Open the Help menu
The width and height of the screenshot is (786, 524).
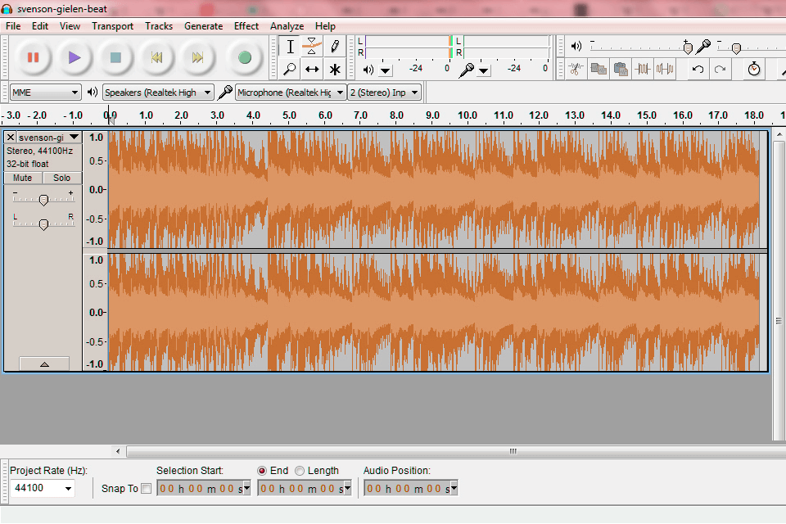pyautogui.click(x=325, y=26)
